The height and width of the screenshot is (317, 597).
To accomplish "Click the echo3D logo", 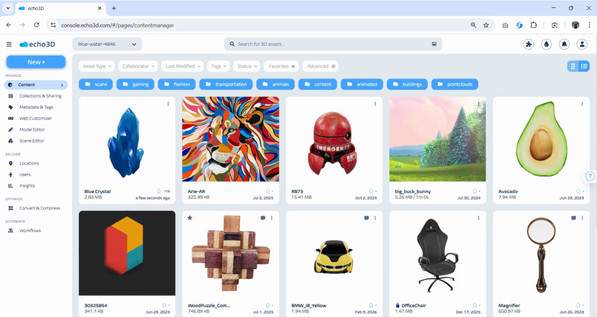I will [x=37, y=44].
